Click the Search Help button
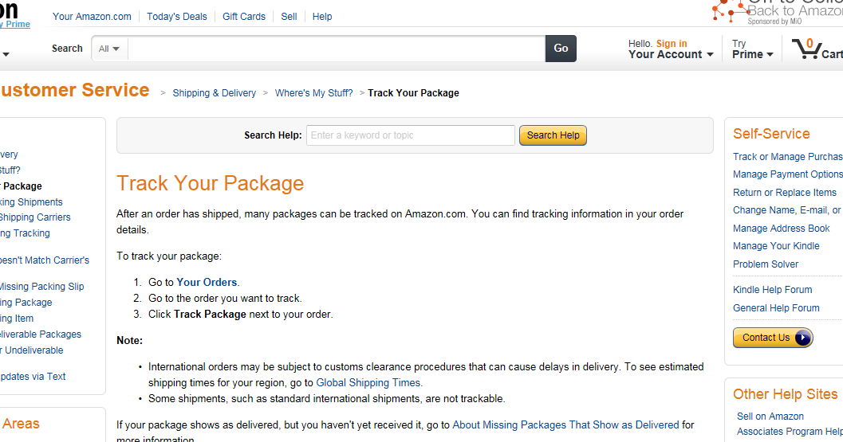This screenshot has width=843, height=442. (553, 135)
